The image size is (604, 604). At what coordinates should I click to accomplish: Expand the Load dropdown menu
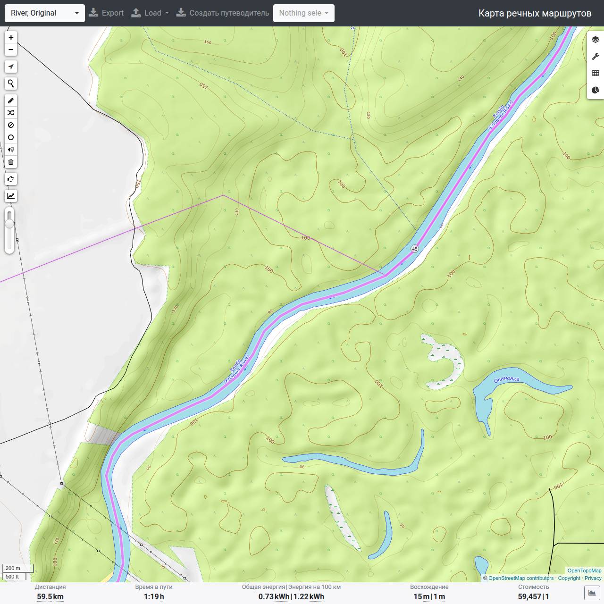click(x=150, y=13)
